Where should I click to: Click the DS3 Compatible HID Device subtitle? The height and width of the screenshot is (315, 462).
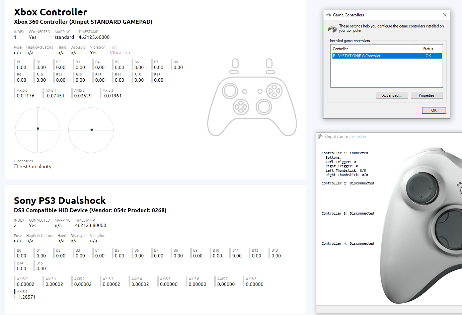pos(90,210)
